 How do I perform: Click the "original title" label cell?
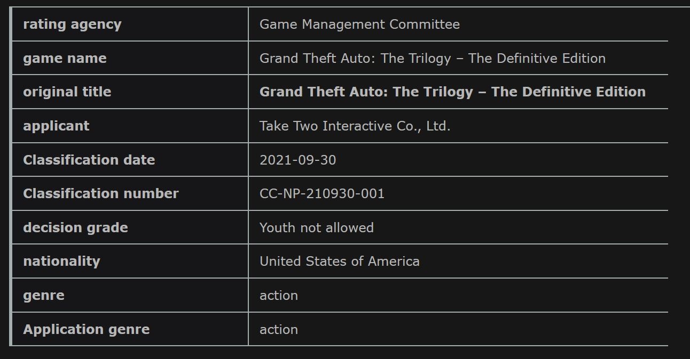[67, 92]
